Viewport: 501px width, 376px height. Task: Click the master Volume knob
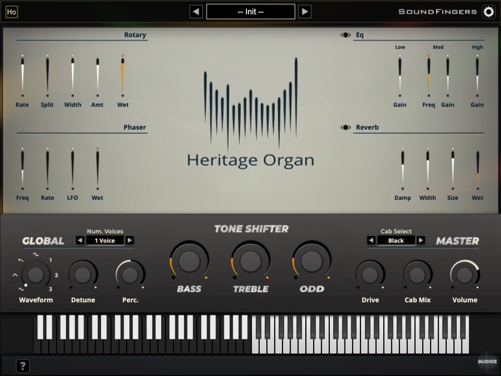point(465,275)
